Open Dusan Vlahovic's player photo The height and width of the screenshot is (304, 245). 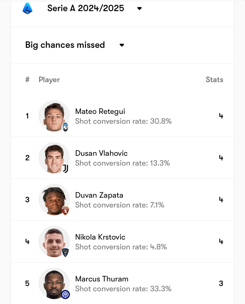point(54,158)
